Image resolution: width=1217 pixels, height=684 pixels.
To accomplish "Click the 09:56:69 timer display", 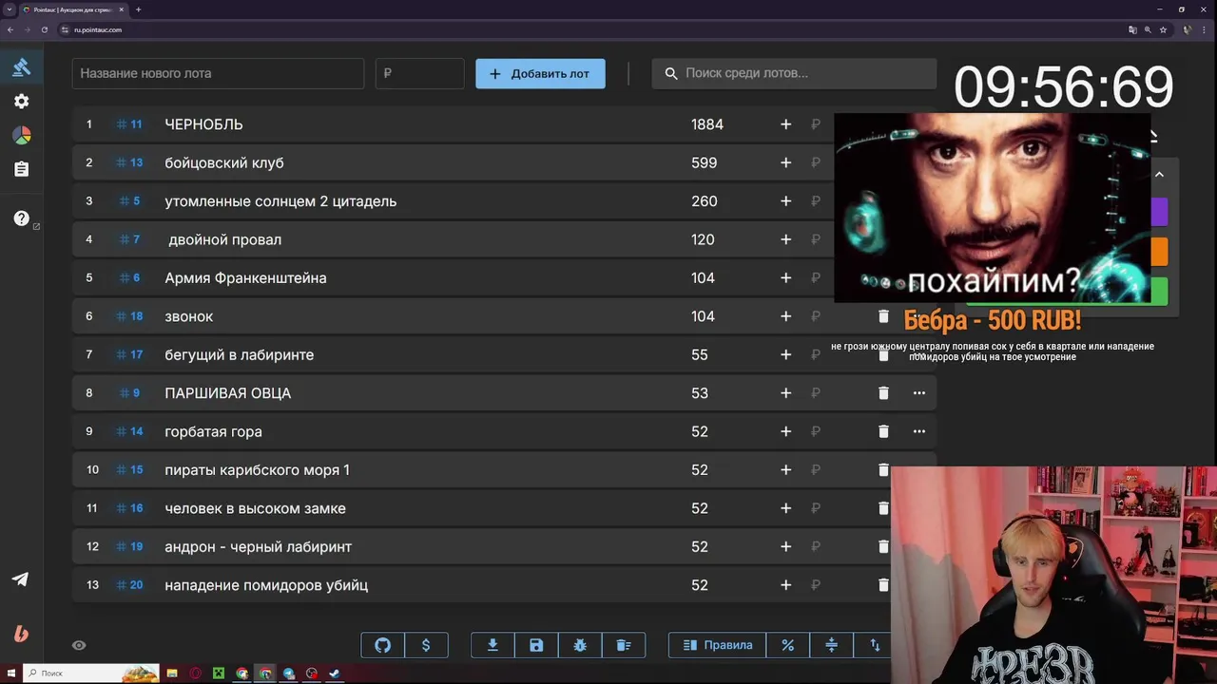I will pyautogui.click(x=1064, y=87).
